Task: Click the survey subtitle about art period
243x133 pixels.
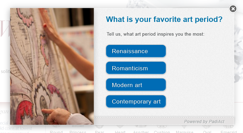Action: point(156,34)
